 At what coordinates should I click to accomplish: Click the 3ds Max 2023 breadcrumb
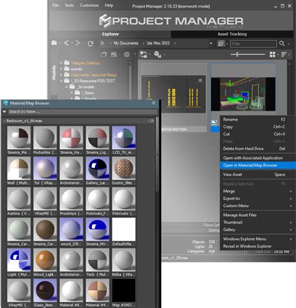[x=158, y=43]
